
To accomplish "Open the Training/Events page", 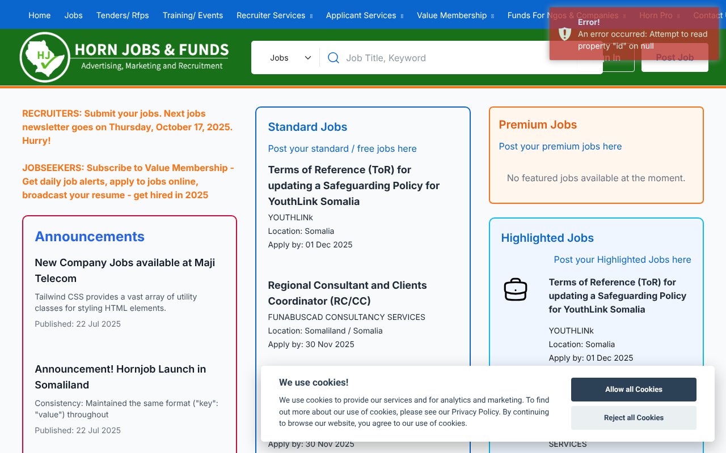I will [193, 15].
